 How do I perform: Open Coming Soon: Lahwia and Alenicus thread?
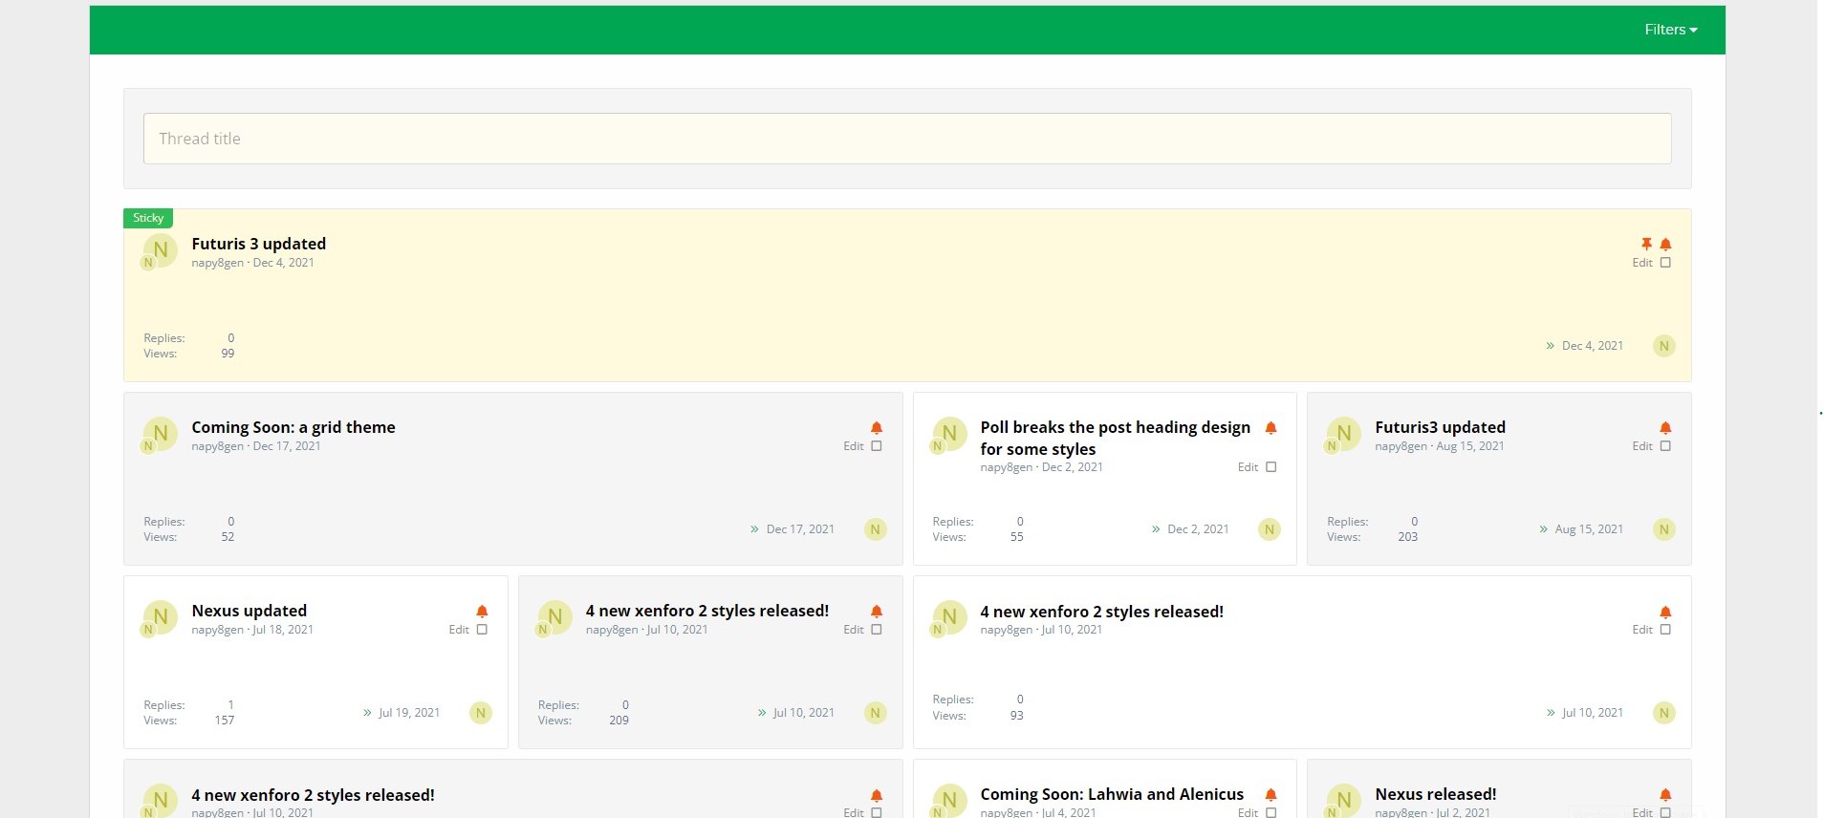pos(1112,794)
